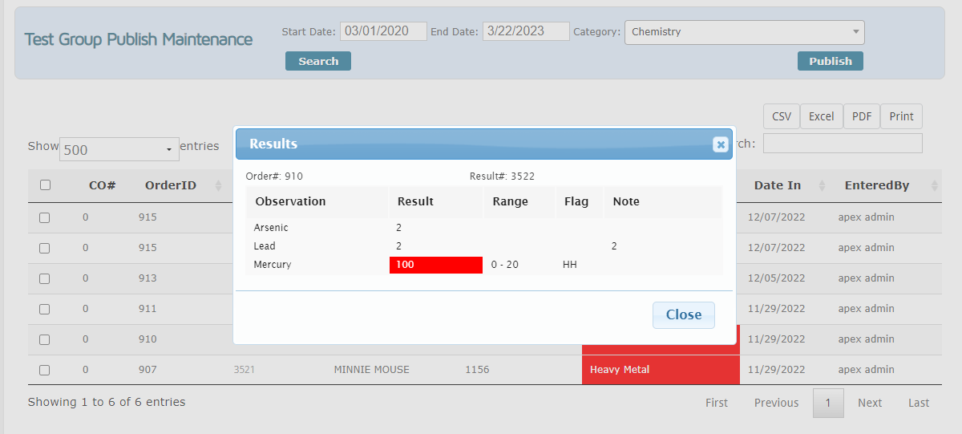Viewport: 962px width, 434px height.
Task: Click the 0 - 20 range value
Action: (505, 265)
